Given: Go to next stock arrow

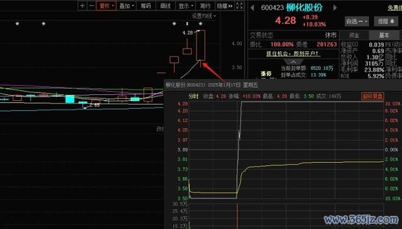Looking at the screenshot, I should (x=335, y=8).
